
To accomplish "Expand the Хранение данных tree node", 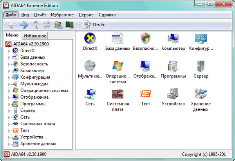I will (x=9, y=144).
